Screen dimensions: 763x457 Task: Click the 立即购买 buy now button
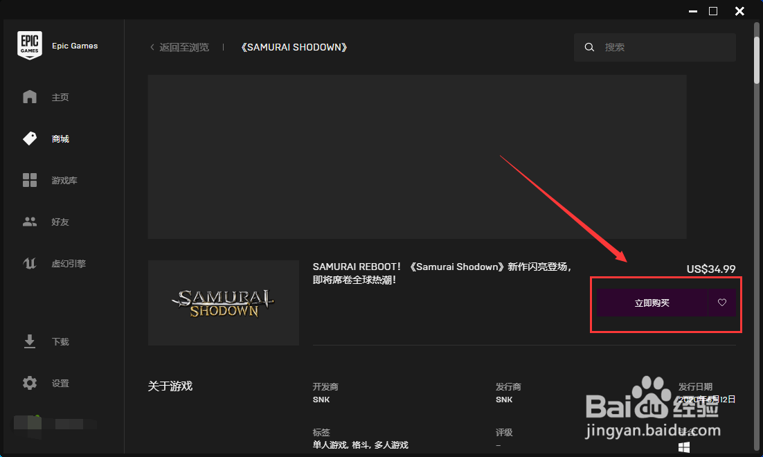652,303
